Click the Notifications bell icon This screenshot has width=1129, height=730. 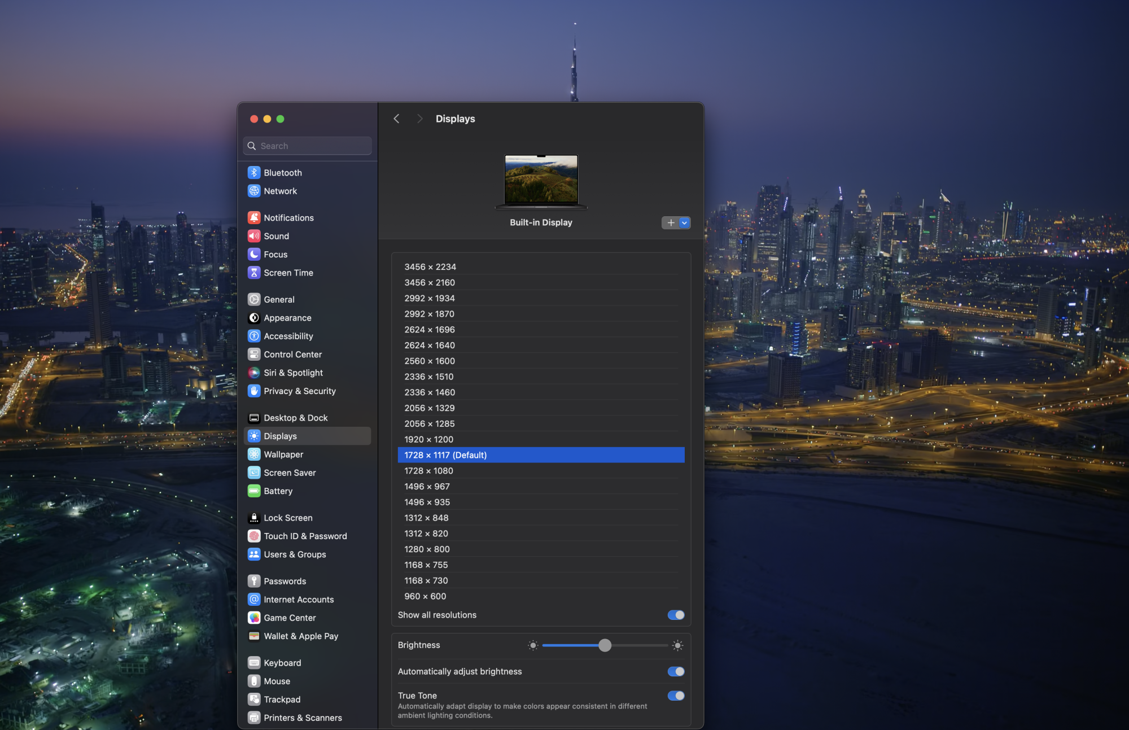pos(254,218)
